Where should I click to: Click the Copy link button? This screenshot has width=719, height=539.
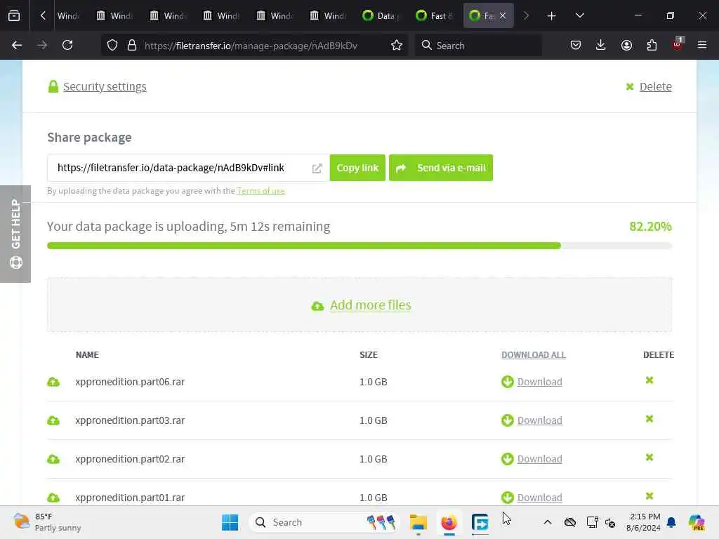point(357,168)
